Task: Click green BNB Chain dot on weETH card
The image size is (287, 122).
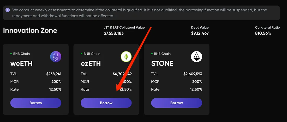Action: (11, 54)
